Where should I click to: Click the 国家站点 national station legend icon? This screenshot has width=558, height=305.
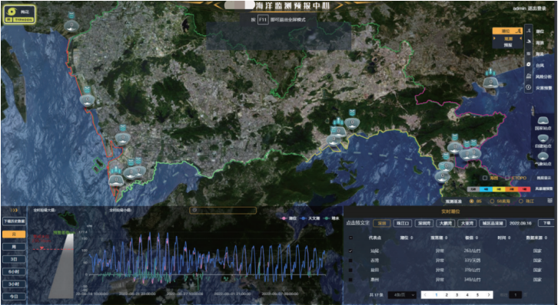pyautogui.click(x=543, y=120)
